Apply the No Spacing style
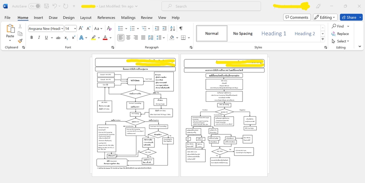Image resolution: width=365 pixels, height=183 pixels. tap(243, 33)
